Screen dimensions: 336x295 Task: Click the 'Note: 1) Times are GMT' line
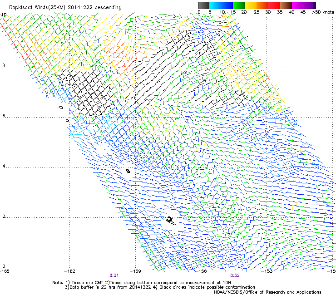pos(142,283)
